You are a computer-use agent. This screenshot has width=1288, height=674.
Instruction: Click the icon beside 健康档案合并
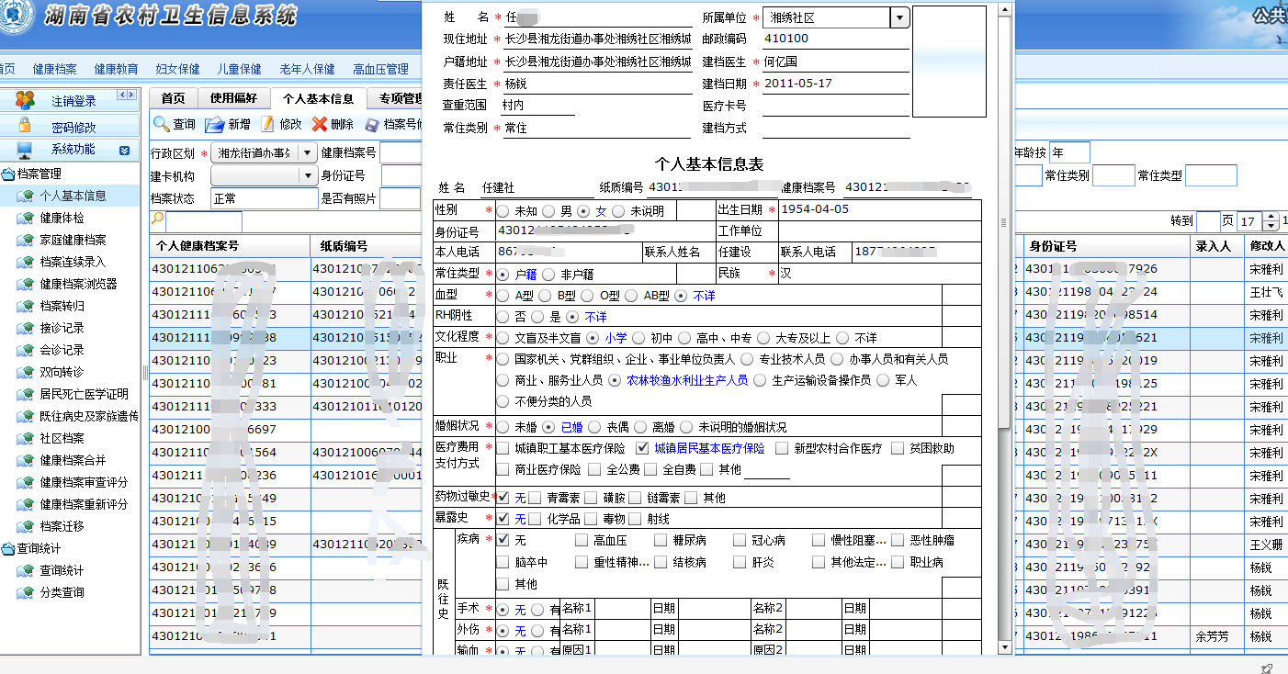pos(26,460)
